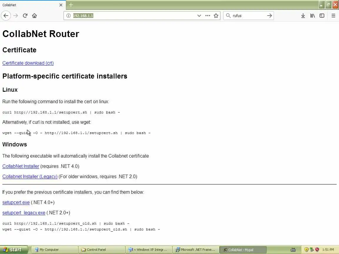Screen dimensions: 339x254
Task: Click the curl setupcert_old.sh command
Action: [66, 223]
